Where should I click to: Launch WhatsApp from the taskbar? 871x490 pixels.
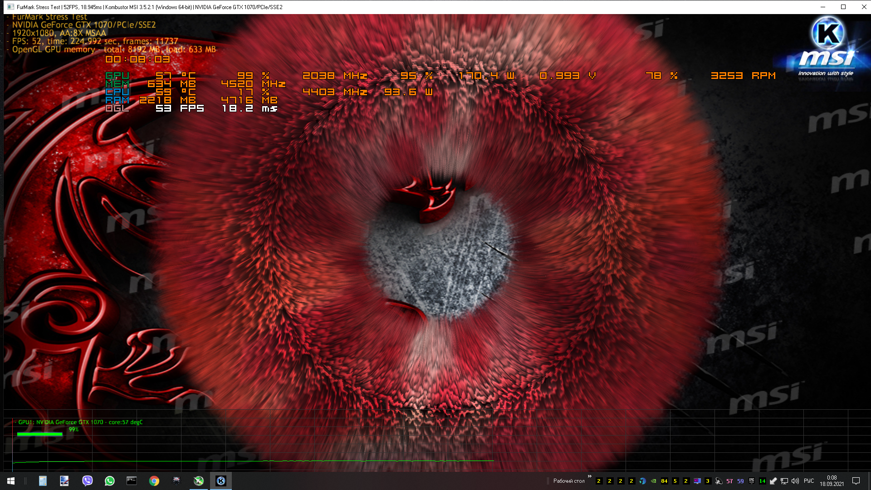109,481
